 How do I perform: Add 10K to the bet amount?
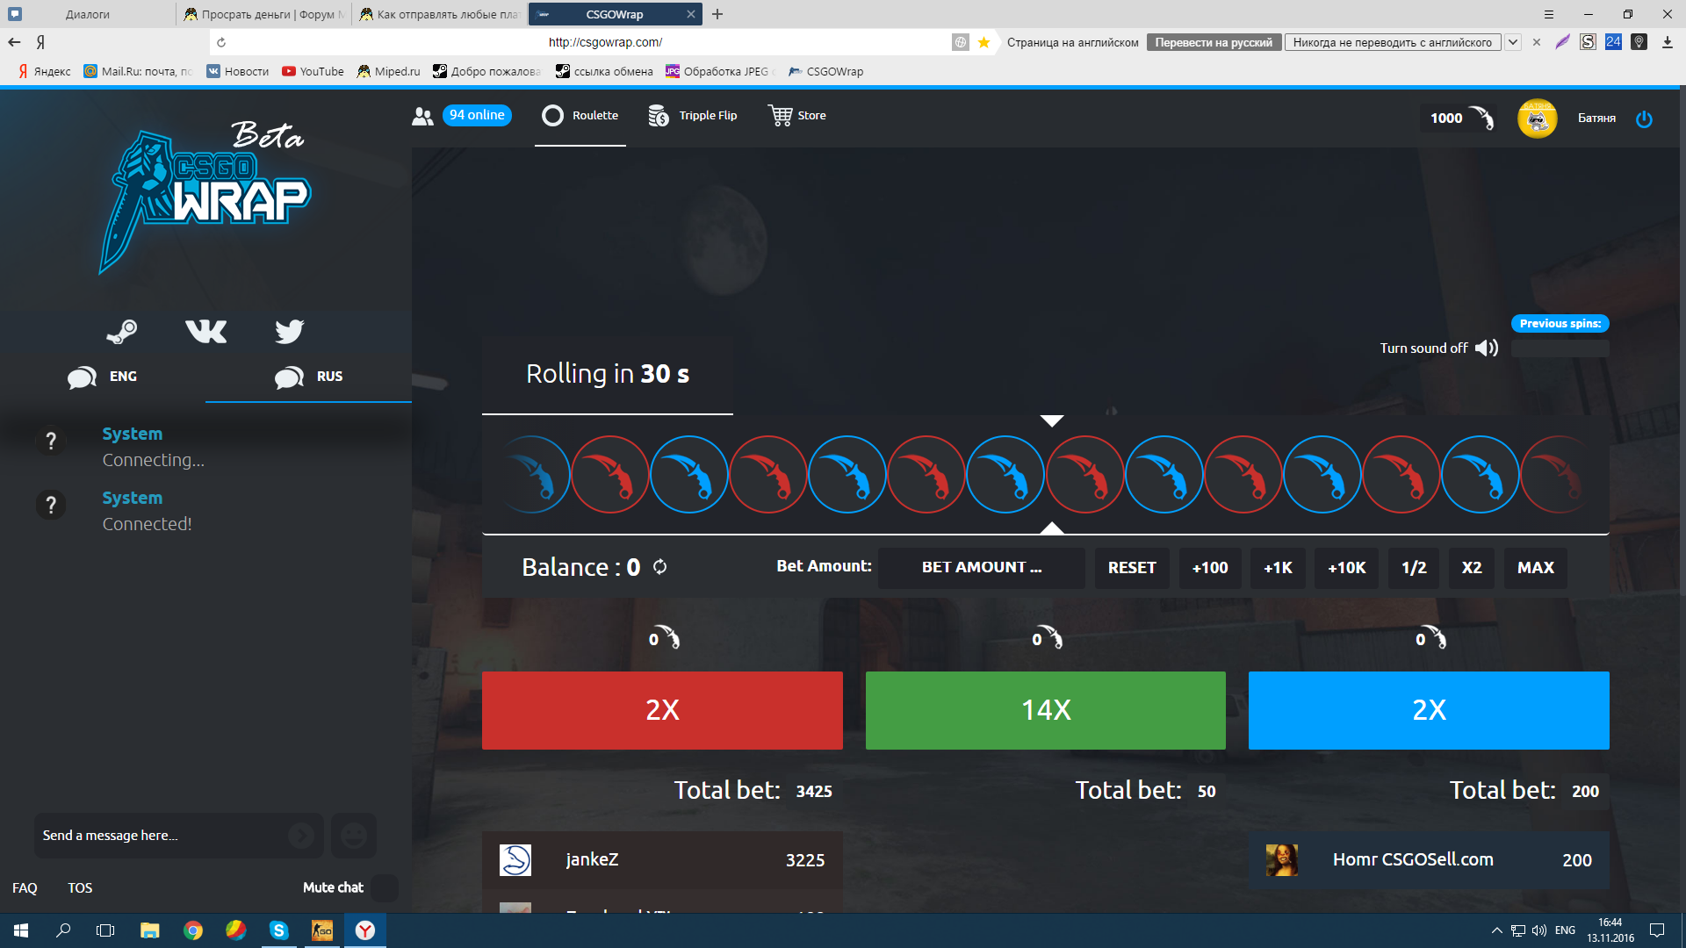1346,568
